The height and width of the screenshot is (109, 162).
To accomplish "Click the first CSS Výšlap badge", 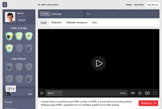I will (9, 66).
